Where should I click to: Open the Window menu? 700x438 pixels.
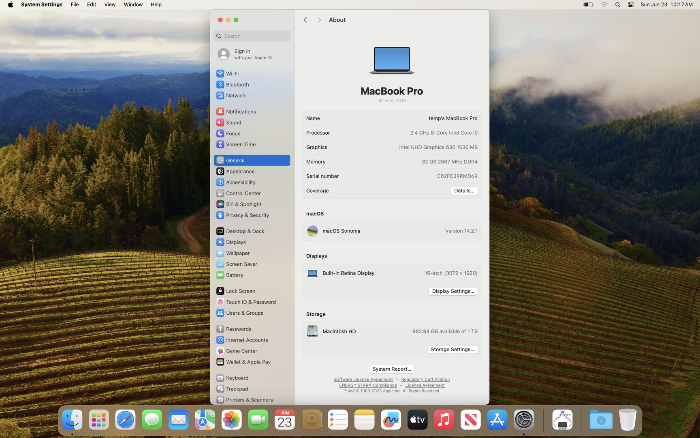(133, 4)
